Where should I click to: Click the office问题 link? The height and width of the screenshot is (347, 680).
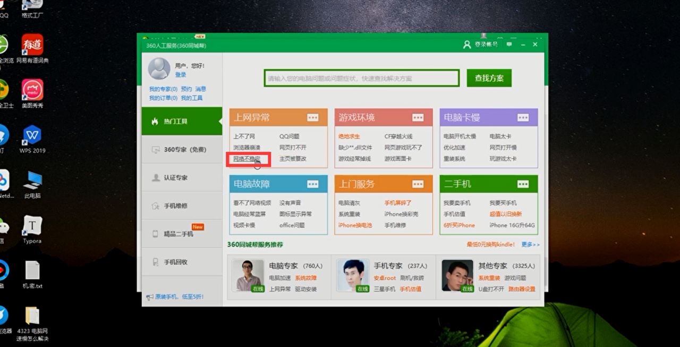point(292,225)
